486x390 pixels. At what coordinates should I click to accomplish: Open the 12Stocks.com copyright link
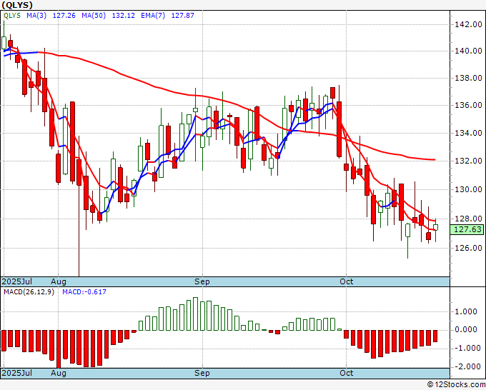456,385
